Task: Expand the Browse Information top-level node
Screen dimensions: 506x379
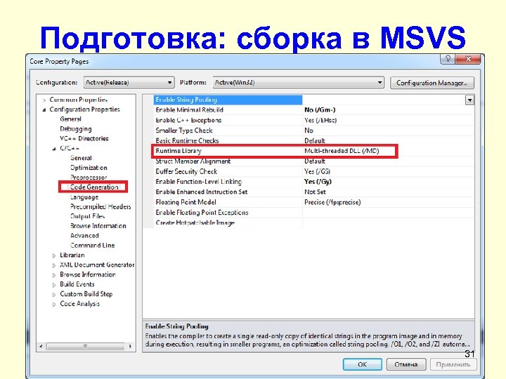Action: (54, 275)
